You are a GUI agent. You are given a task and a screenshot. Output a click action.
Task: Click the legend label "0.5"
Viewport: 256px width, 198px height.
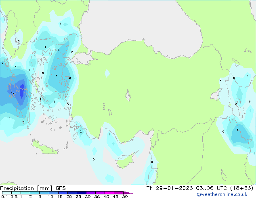[x=14, y=196]
